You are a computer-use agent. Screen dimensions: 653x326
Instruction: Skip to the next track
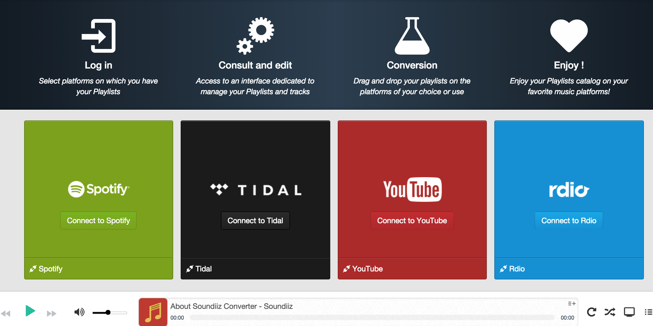point(51,313)
